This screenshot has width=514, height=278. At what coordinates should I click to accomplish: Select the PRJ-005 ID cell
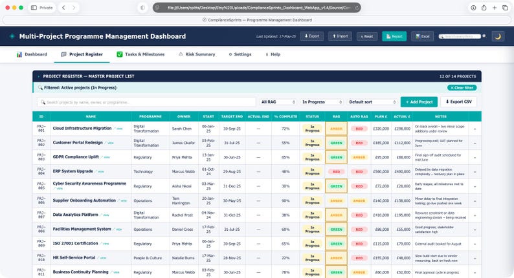tap(41, 186)
